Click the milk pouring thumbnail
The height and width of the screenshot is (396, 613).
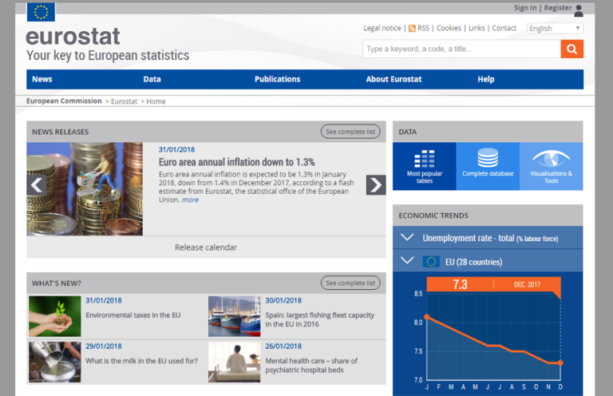[55, 362]
